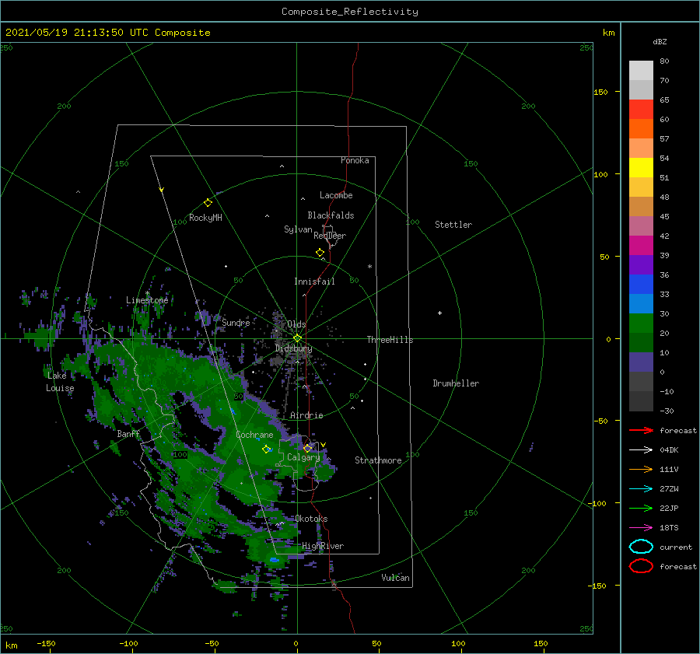Click the red forecast ellipse icon
The width and height of the screenshot is (700, 654).
click(x=641, y=566)
